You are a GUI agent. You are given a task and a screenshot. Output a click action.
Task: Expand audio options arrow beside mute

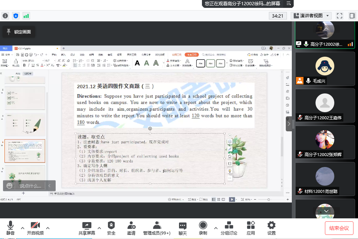coord(23,228)
